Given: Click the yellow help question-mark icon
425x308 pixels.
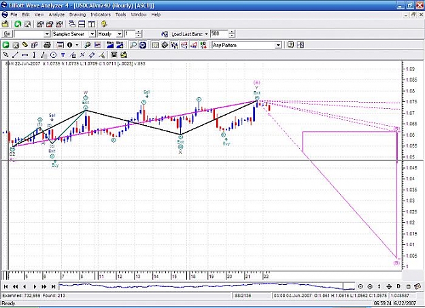Looking at the screenshot, I should (104, 24).
